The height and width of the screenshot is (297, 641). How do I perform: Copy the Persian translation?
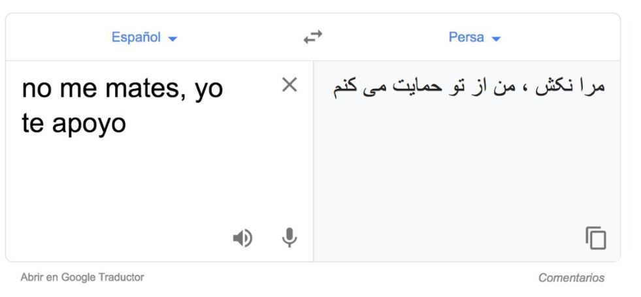pyautogui.click(x=595, y=238)
